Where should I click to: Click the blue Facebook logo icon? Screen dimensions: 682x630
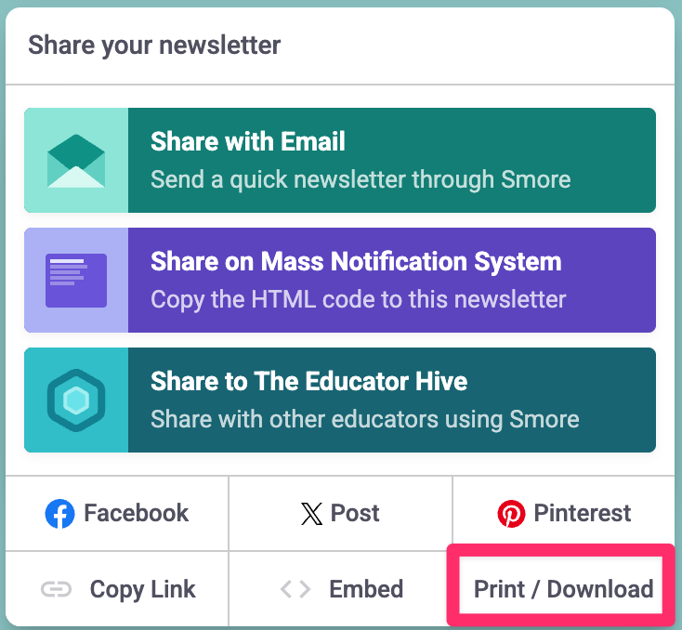(x=59, y=514)
